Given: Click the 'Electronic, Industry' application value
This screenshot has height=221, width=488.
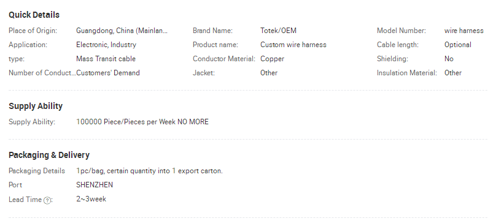Looking at the screenshot, I should coord(106,45).
